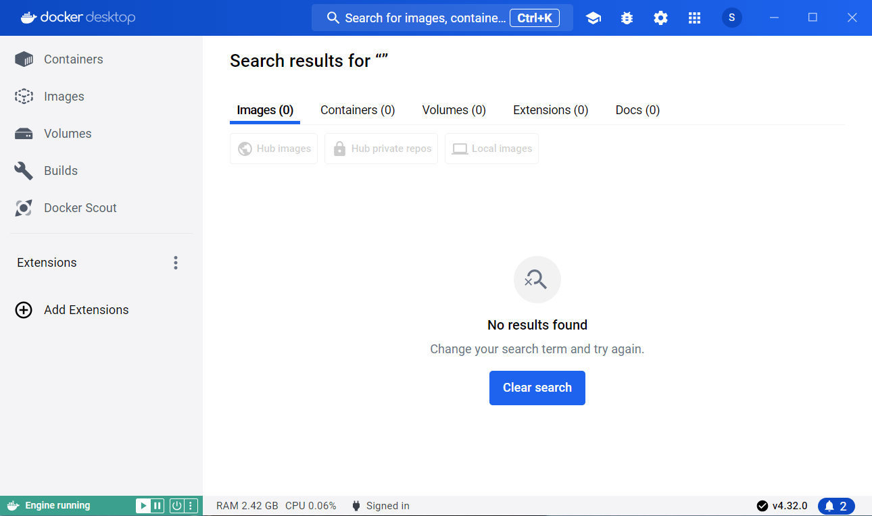Click the Signed in status text

point(388,506)
